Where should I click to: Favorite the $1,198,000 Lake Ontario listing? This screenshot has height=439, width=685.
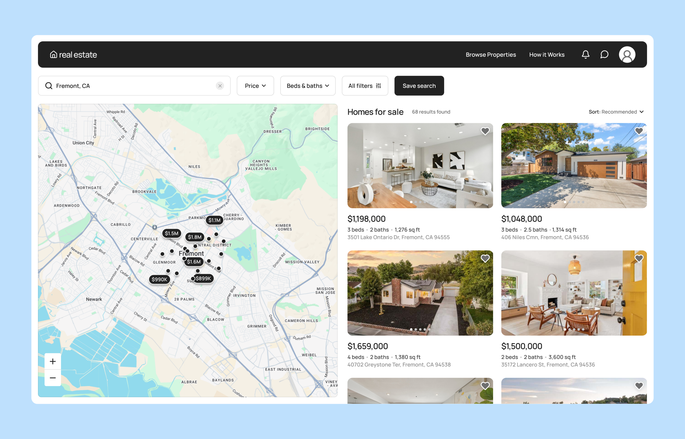485,131
